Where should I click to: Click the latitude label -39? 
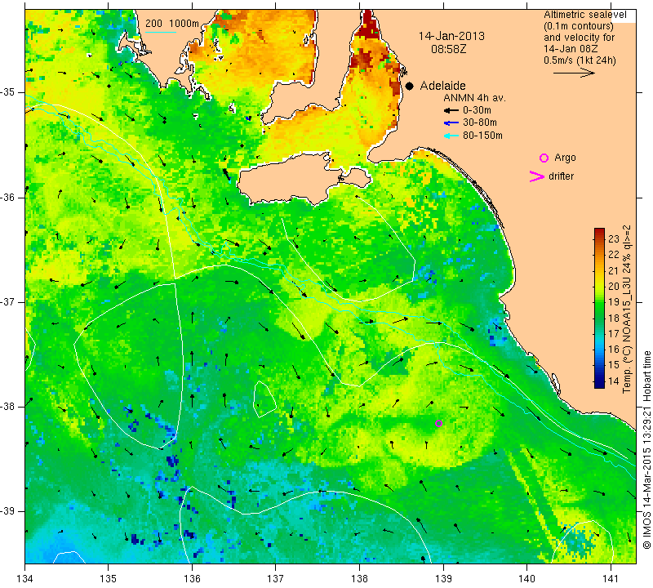tap(7, 511)
